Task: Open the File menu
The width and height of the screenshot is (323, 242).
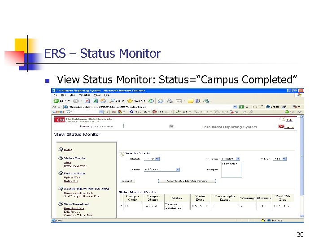Action: coord(55,95)
